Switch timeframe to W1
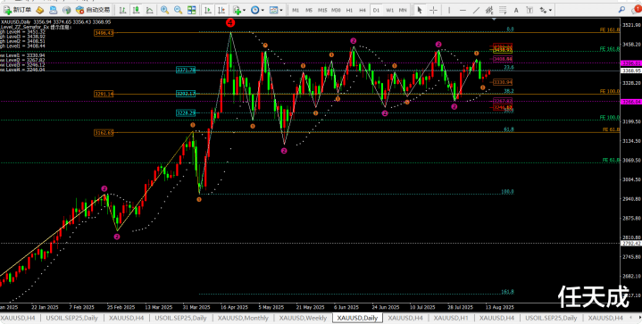The height and width of the screenshot is (324, 642). click(389, 10)
